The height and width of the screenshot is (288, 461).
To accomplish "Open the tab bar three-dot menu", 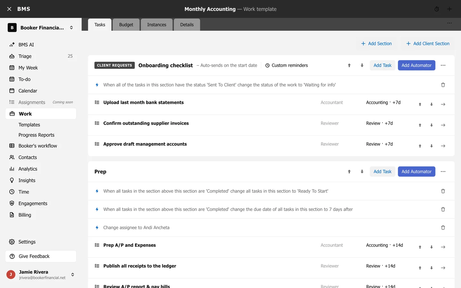I will point(449,23).
